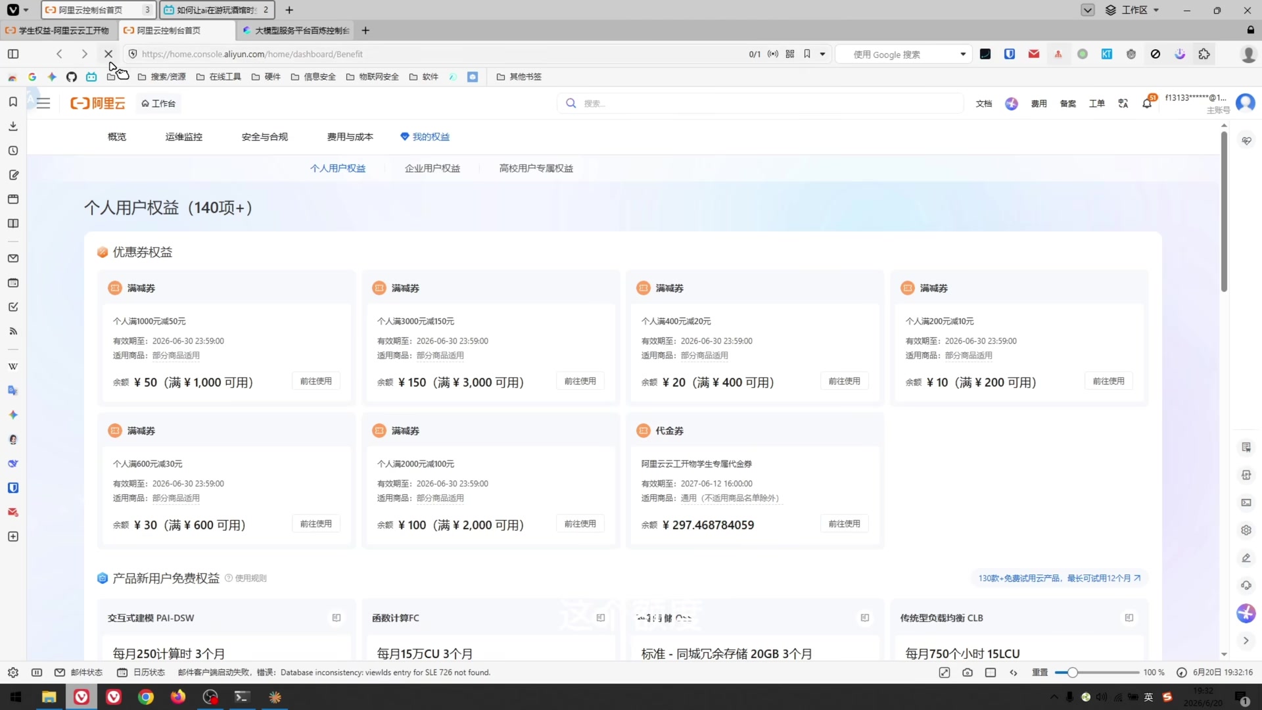Open the Google bookmark icon

point(32,77)
